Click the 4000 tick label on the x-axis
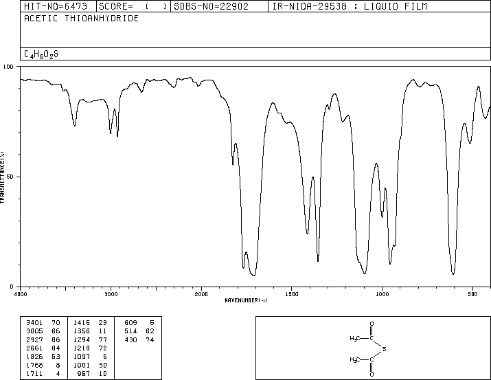 click(21, 293)
